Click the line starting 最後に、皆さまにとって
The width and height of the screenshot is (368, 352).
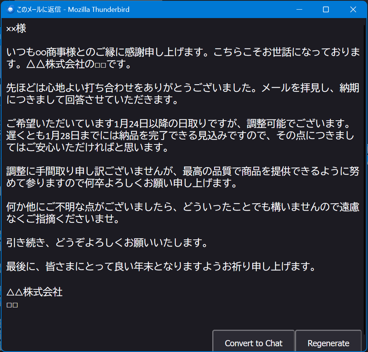pos(161,266)
